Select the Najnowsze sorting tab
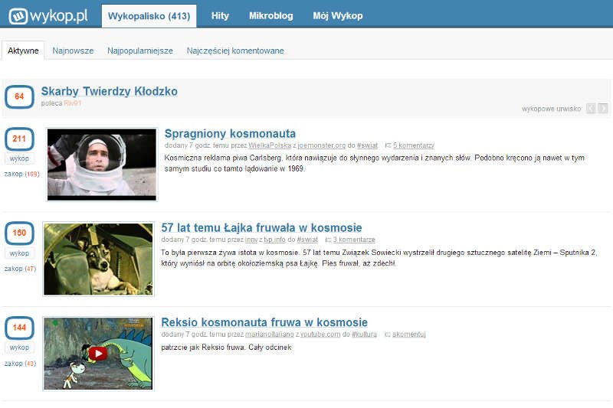Viewport: 613px width, 408px height. point(73,51)
